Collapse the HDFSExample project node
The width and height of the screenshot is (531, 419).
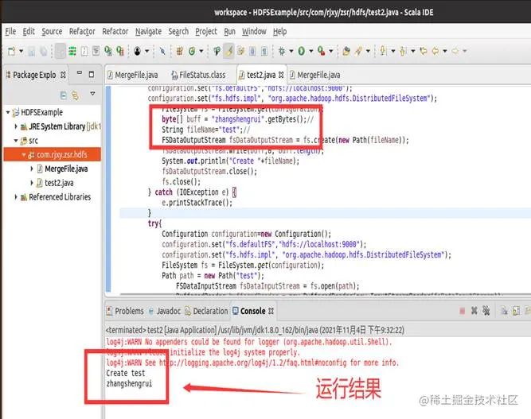(x=8, y=112)
